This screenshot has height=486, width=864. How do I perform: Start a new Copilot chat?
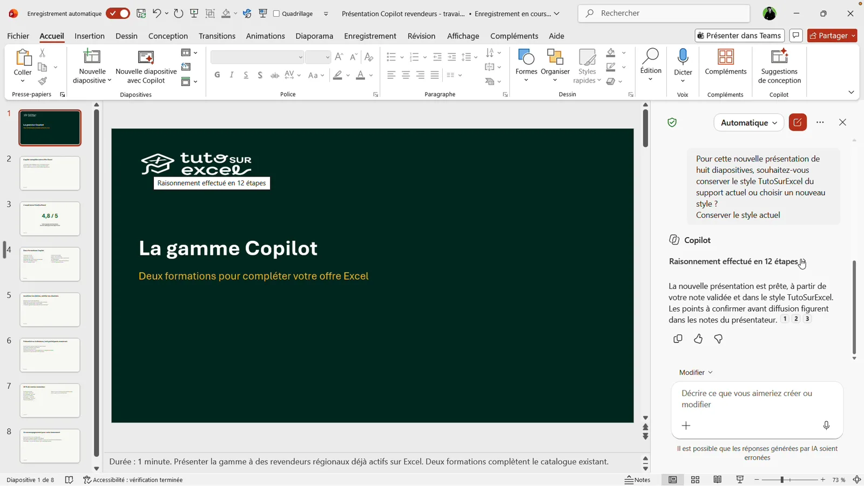point(798,123)
